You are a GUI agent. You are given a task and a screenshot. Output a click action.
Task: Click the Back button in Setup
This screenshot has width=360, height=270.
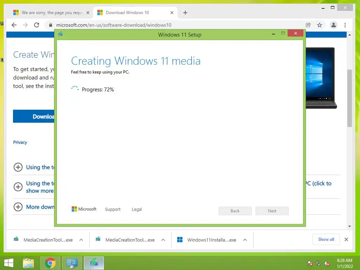tap(235, 211)
